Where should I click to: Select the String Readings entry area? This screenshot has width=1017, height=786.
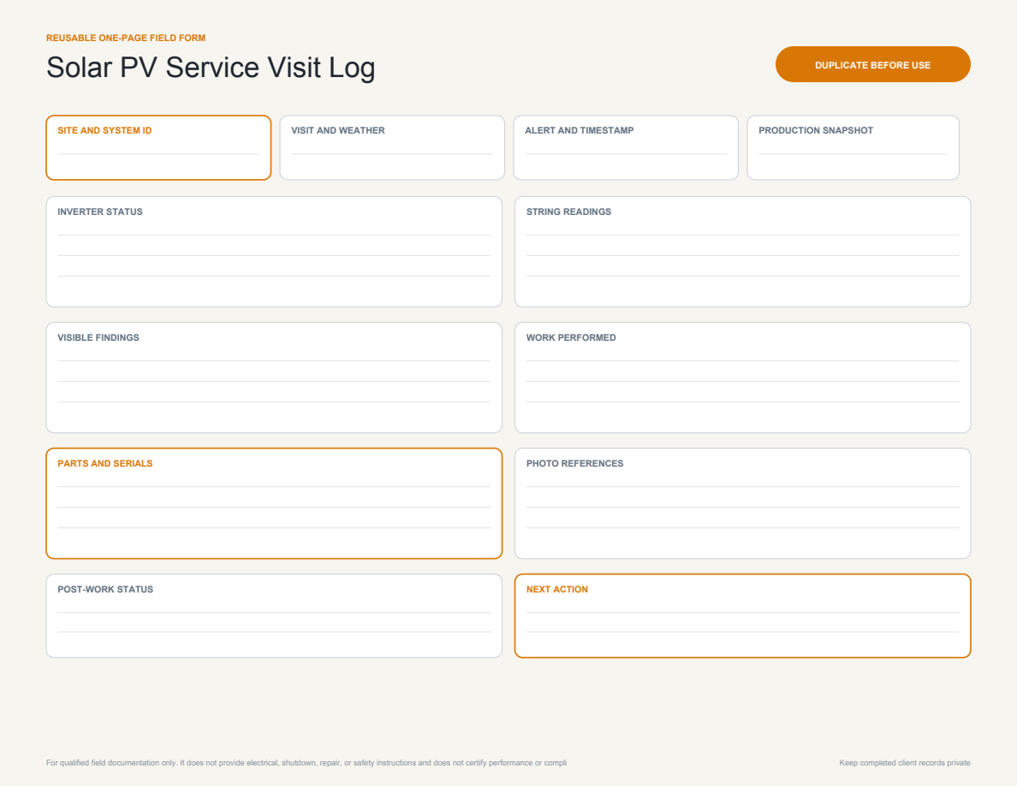(743, 252)
